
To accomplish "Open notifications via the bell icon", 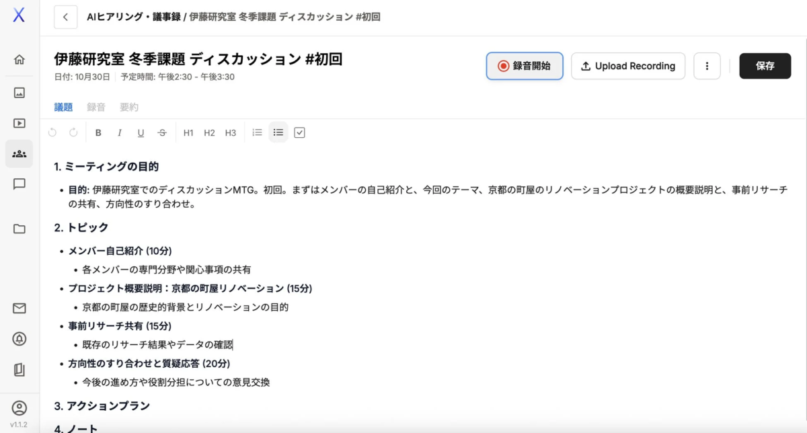I will point(19,339).
